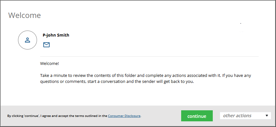
Task: Open the Consumer Disclosure link
Action: [x=124, y=116]
